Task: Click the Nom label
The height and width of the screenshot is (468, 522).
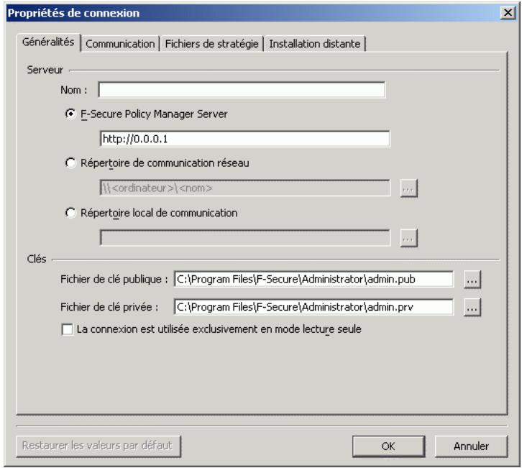Action: click(x=73, y=90)
